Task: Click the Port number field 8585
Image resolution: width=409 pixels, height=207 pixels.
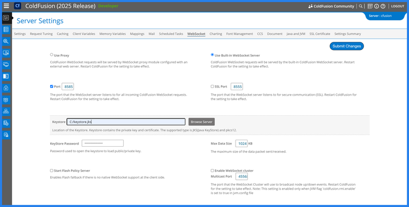Action: point(68,87)
